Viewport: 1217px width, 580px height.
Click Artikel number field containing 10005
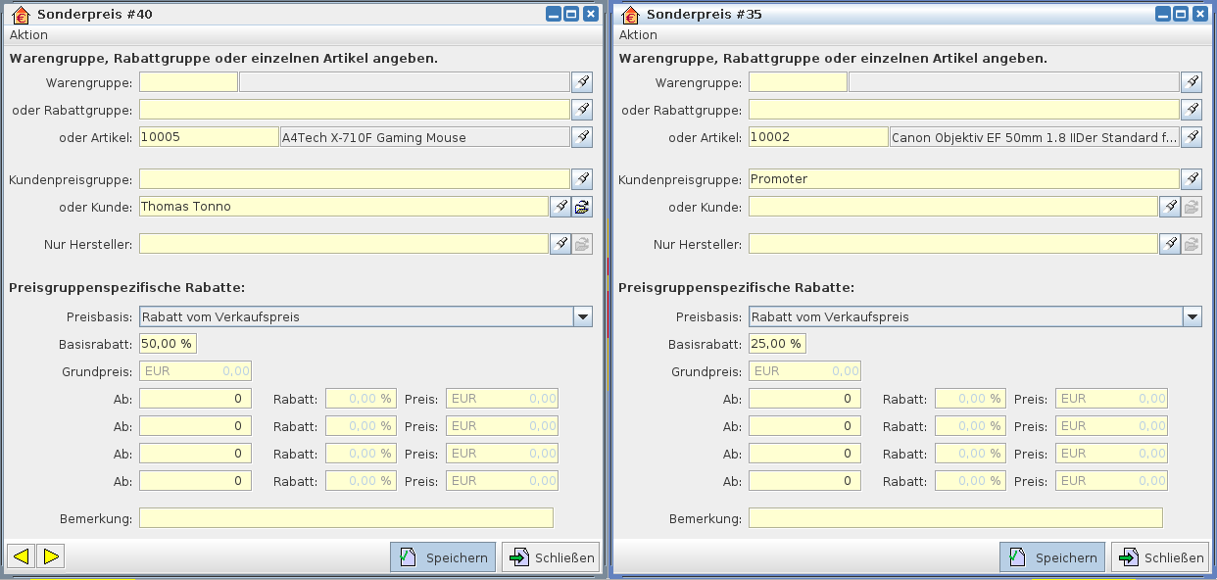point(209,137)
